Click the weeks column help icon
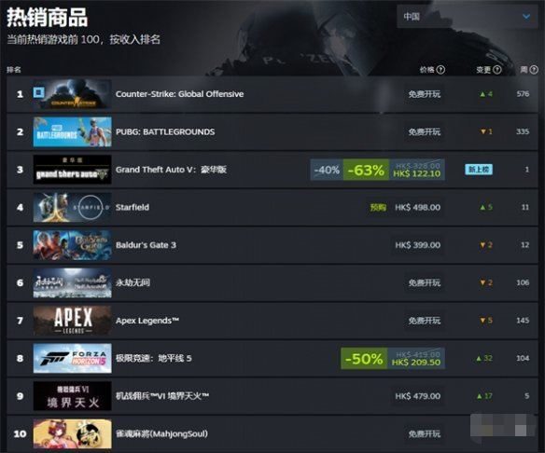The image size is (545, 453). pos(534,70)
